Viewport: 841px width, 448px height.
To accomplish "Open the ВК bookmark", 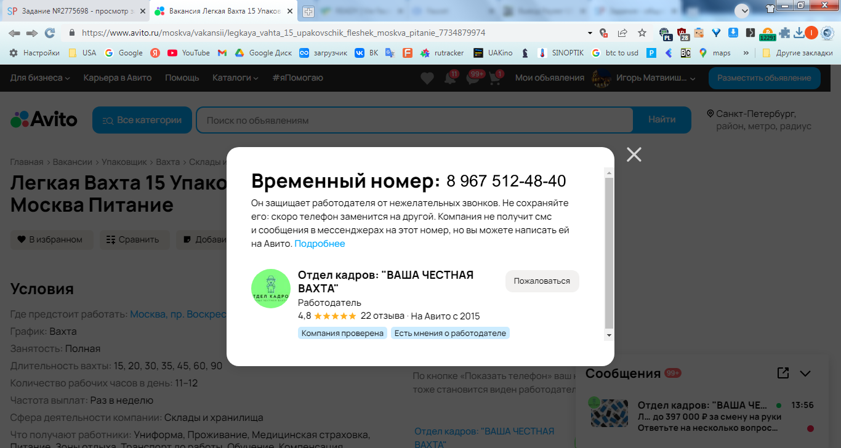I will click(367, 53).
